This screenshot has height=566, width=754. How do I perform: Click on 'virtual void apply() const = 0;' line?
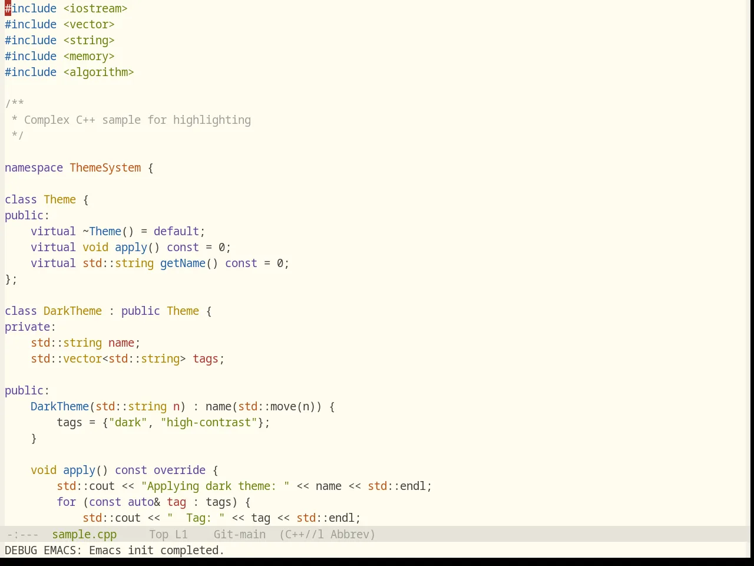131,248
